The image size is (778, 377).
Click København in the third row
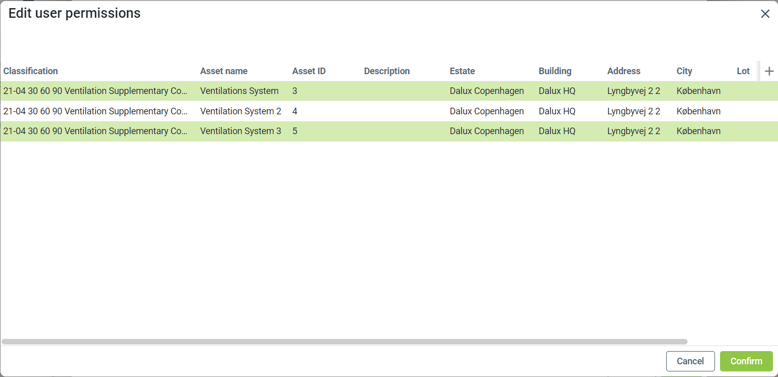698,131
